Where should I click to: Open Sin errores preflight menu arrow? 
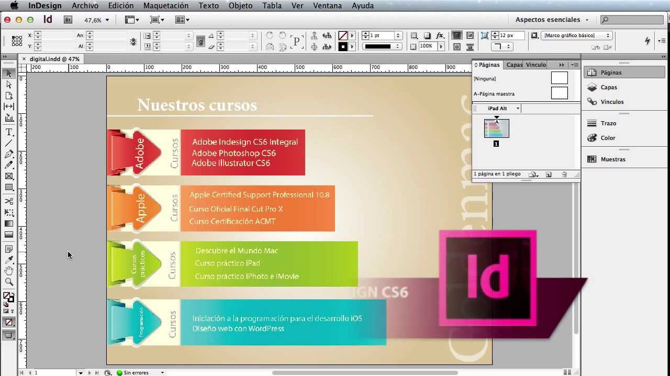pos(162,373)
